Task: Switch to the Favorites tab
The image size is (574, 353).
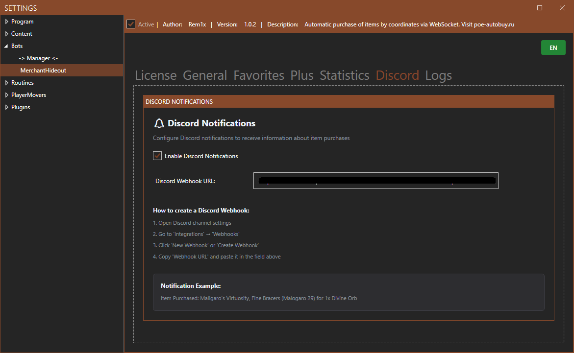Action: point(258,75)
